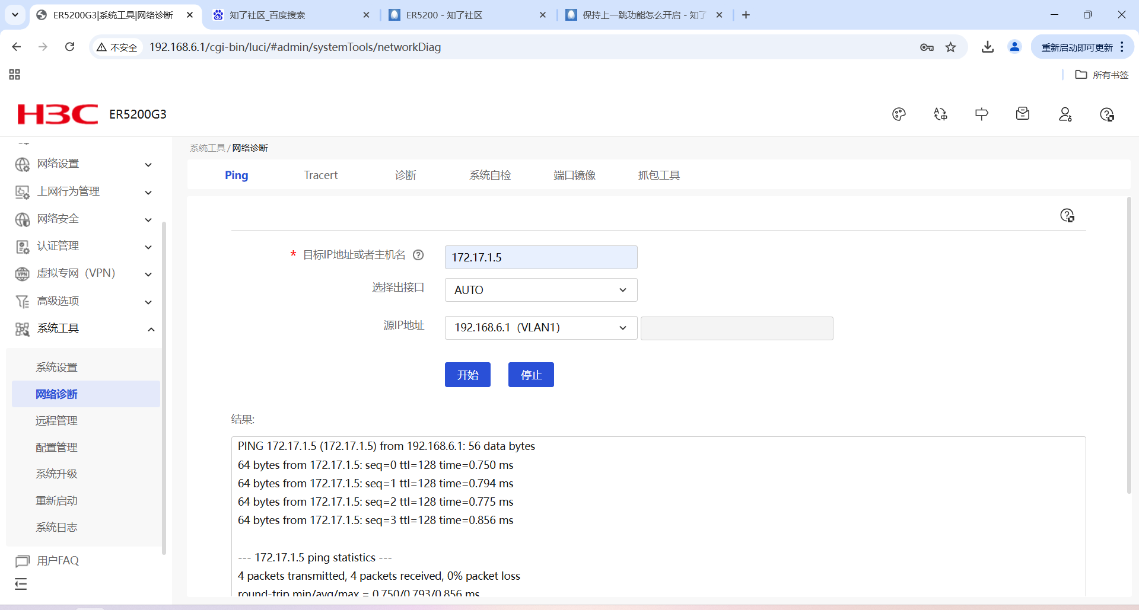
Task: Click the browser address bar URL
Action: click(295, 47)
